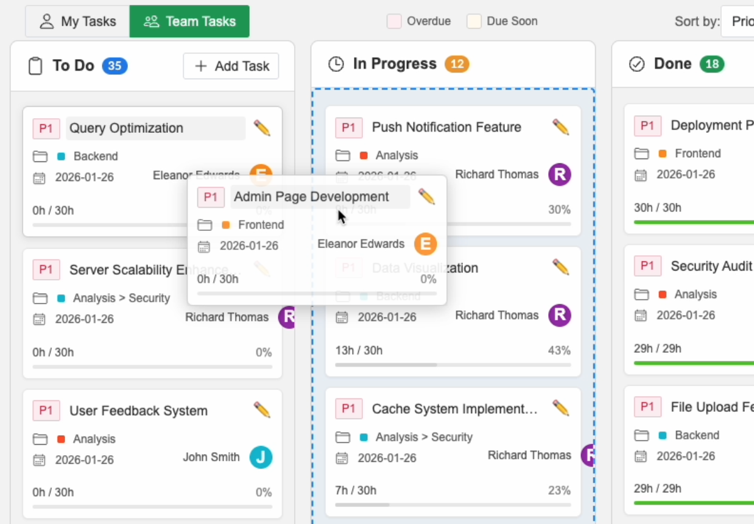
Task: Switch to the My Tasks tab
Action: (x=76, y=21)
